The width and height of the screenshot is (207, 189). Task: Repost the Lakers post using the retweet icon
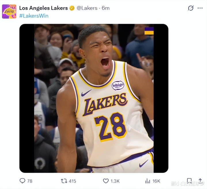tap(64, 181)
